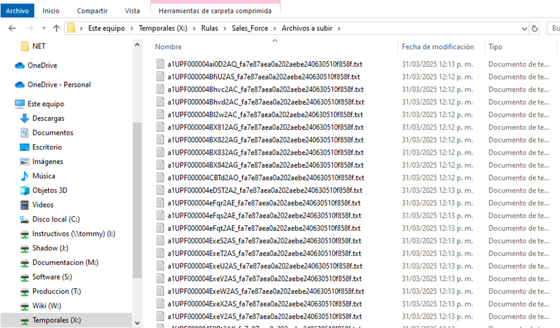Click the Escritorio desktop icon

25,147
